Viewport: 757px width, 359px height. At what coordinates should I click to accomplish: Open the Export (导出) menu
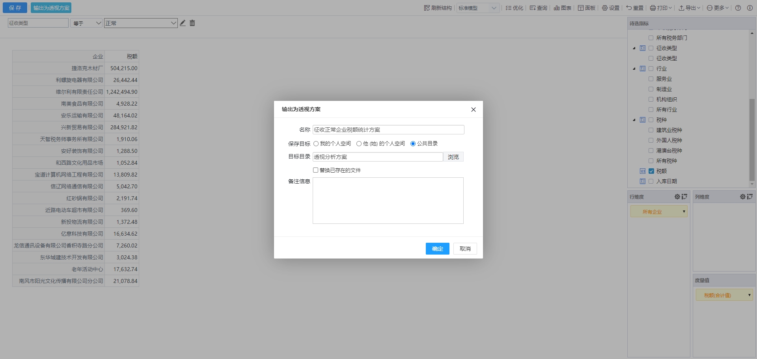(689, 8)
